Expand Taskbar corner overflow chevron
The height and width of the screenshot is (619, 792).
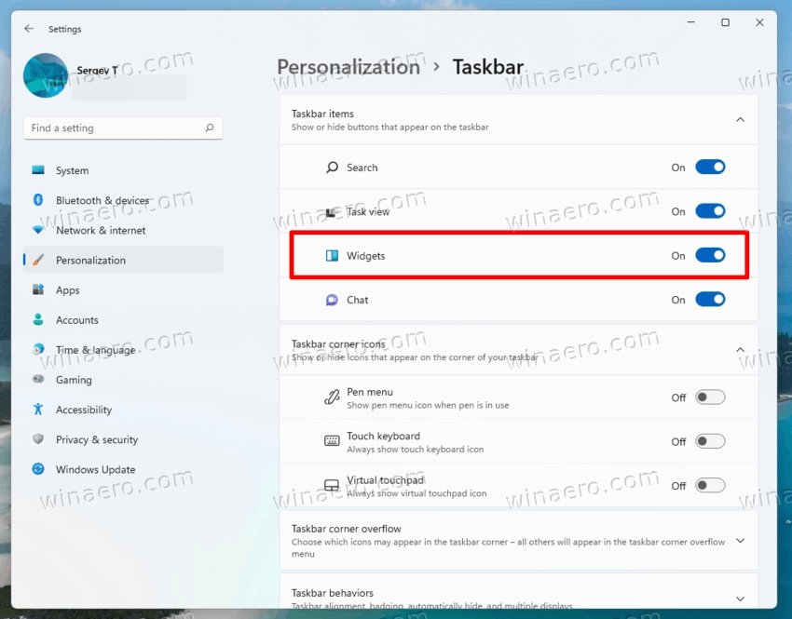tap(740, 541)
